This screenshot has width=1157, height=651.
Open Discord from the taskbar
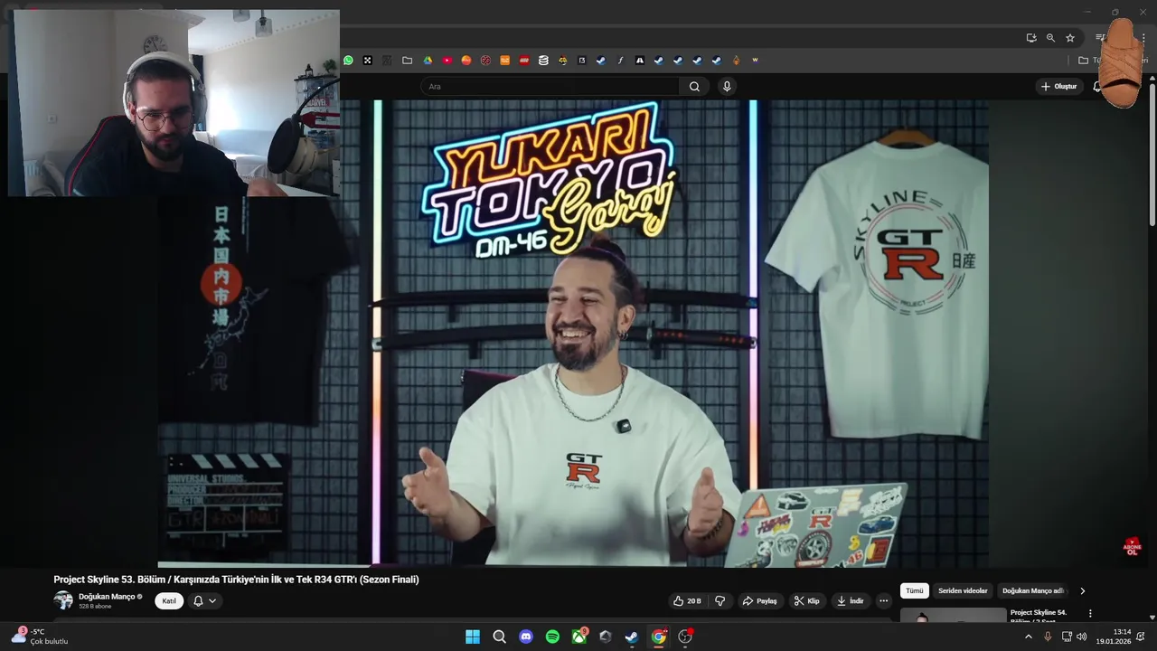coord(526,637)
